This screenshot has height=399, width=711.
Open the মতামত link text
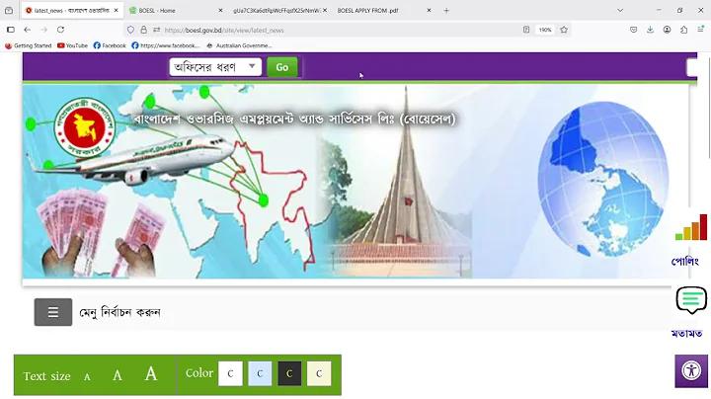coord(686,334)
